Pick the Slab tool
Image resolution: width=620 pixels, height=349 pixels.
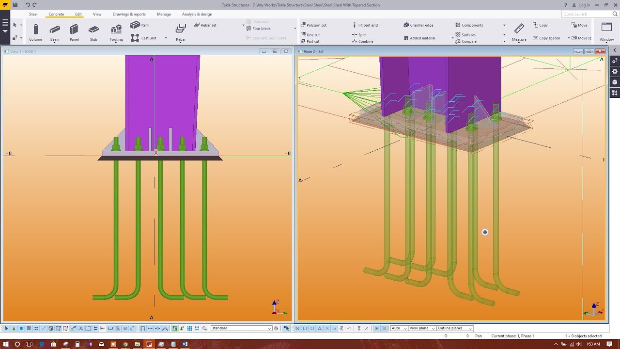click(x=93, y=32)
